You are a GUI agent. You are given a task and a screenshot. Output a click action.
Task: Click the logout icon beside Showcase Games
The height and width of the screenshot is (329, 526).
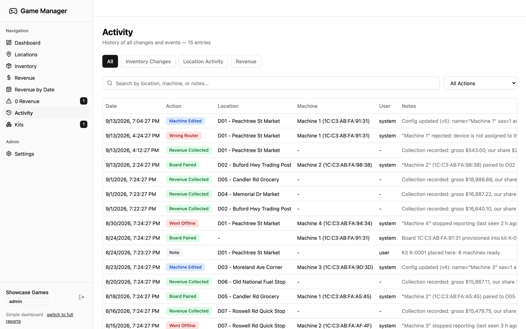pos(82,297)
